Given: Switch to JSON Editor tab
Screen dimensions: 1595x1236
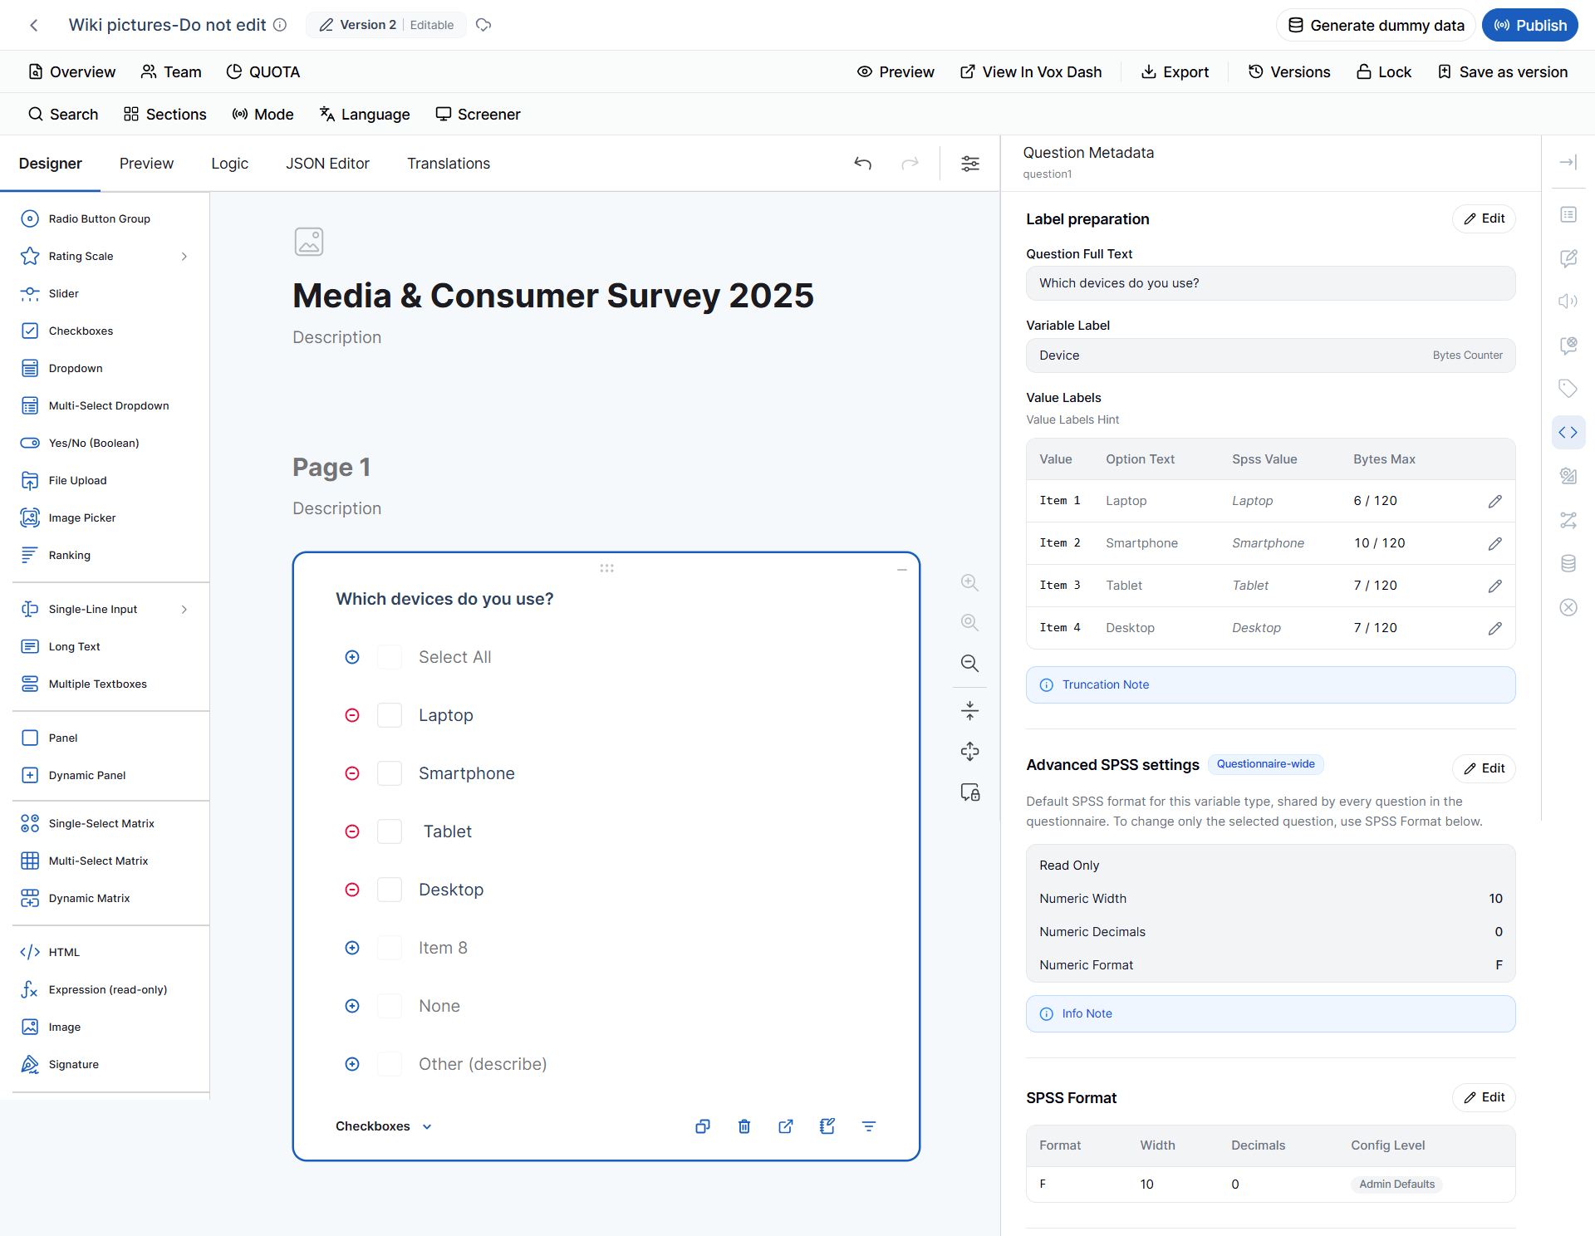Looking at the screenshot, I should (x=327, y=164).
